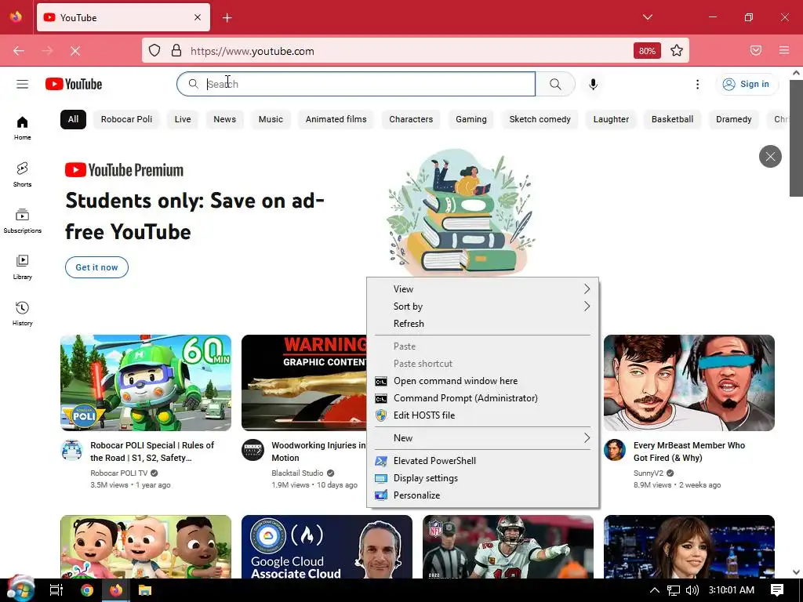
Task: Open Robocar POLI Special video thumbnail
Action: click(x=146, y=383)
